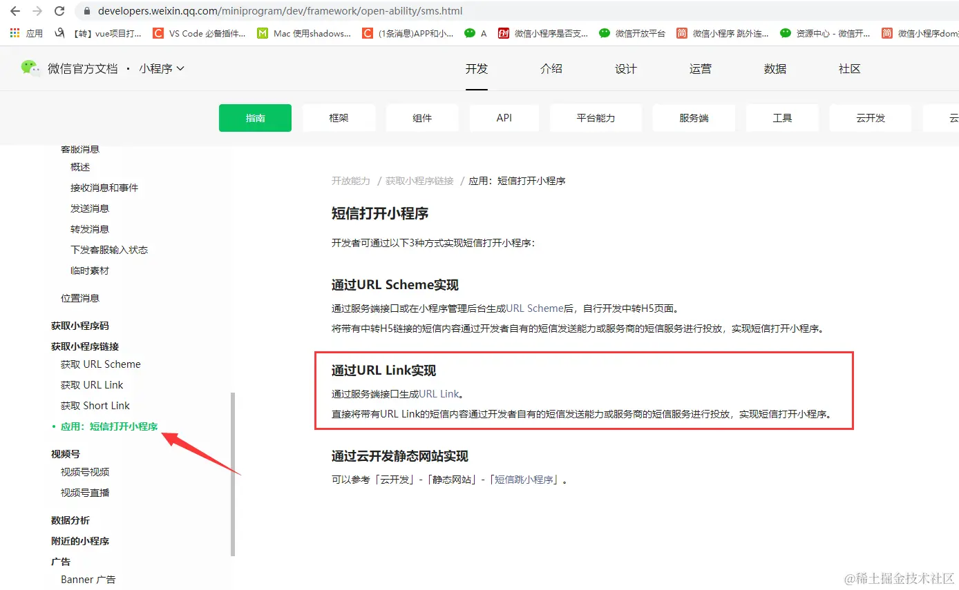Open the (1条消息)APP和小 bookmark

pyautogui.click(x=408, y=33)
